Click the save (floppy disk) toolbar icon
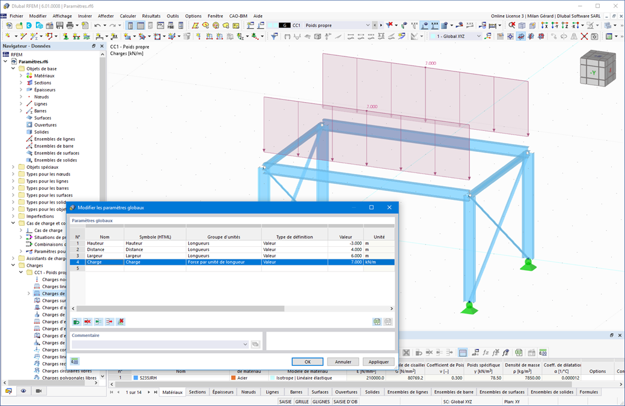This screenshot has height=406, width=625. click(x=59, y=25)
